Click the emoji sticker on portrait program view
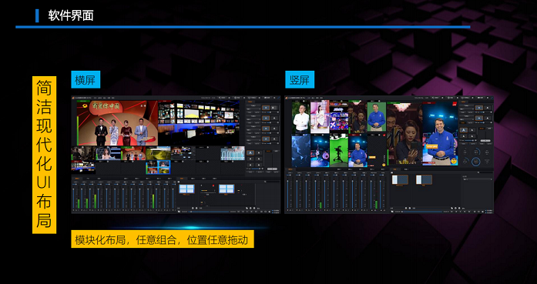 tap(454, 161)
